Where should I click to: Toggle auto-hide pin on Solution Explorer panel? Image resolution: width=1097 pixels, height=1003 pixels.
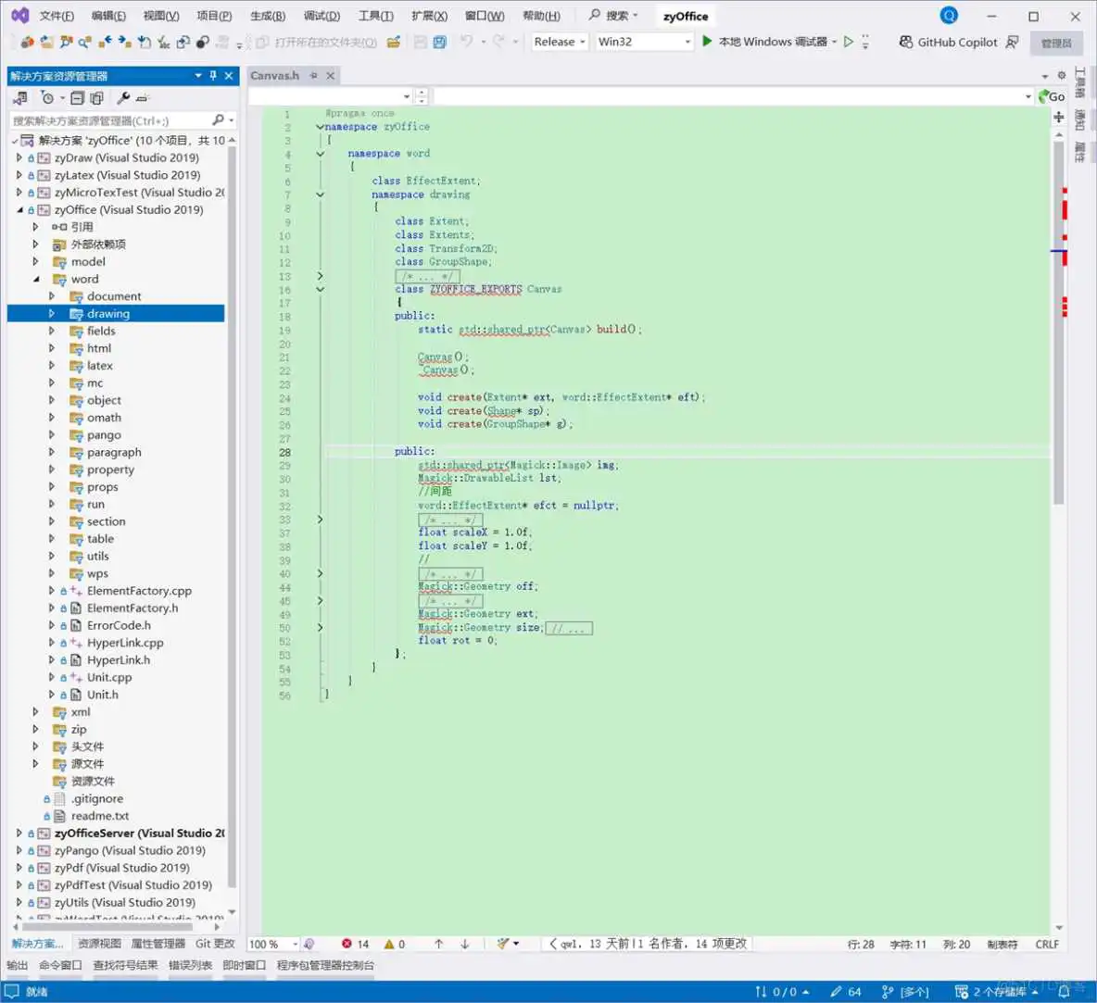pyautogui.click(x=213, y=76)
